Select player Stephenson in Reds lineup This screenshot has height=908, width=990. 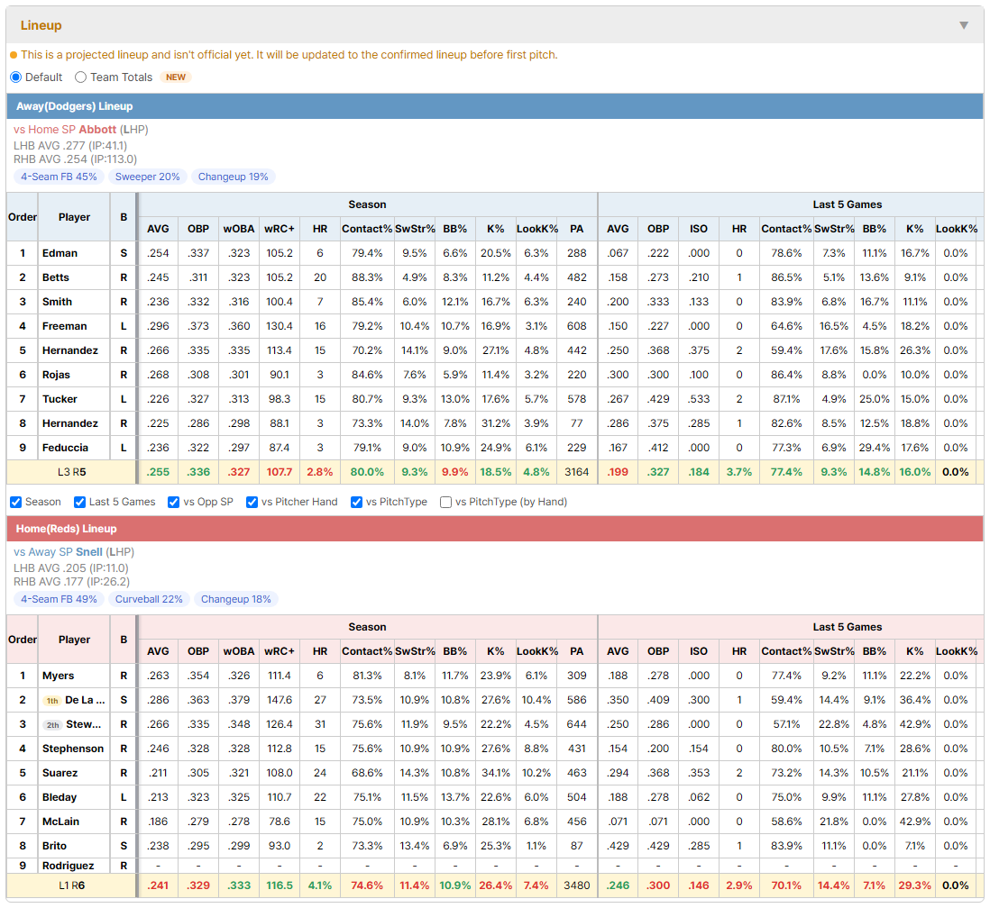pos(73,749)
